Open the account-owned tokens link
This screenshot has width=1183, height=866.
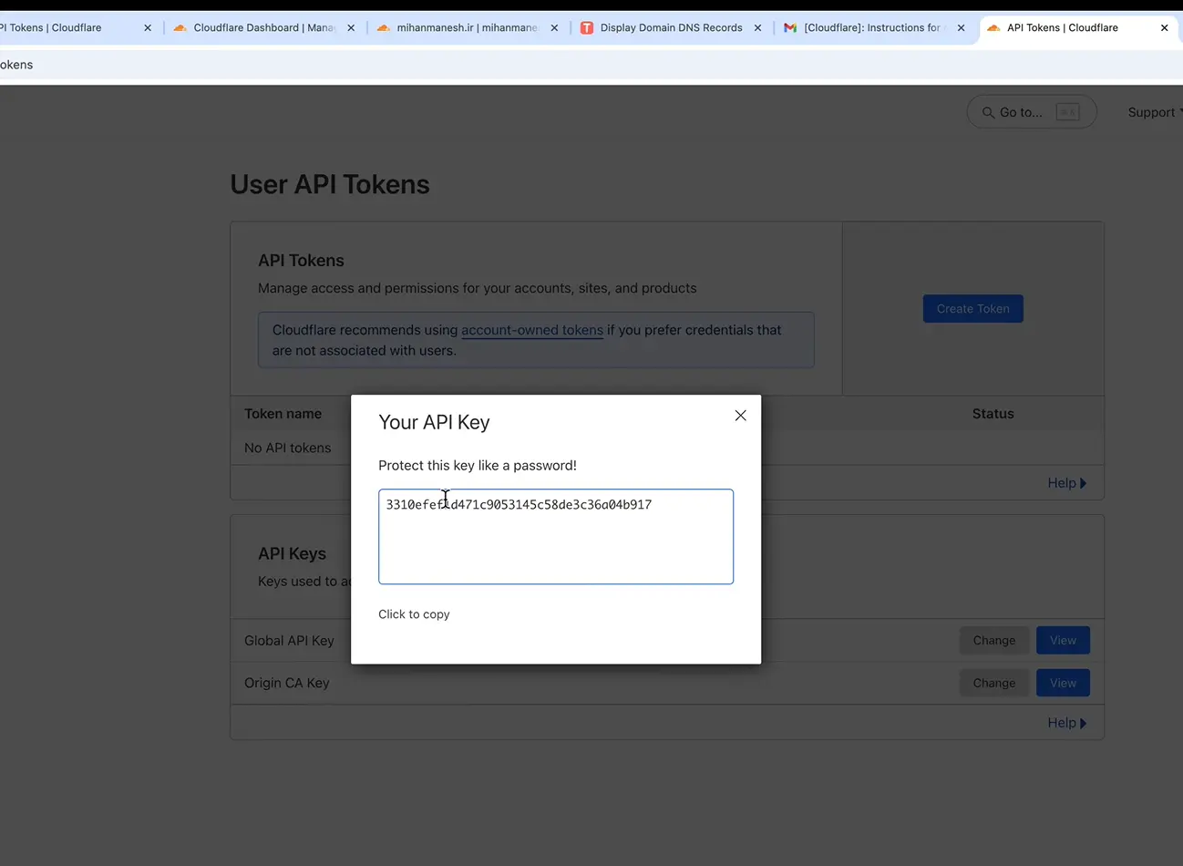(532, 330)
